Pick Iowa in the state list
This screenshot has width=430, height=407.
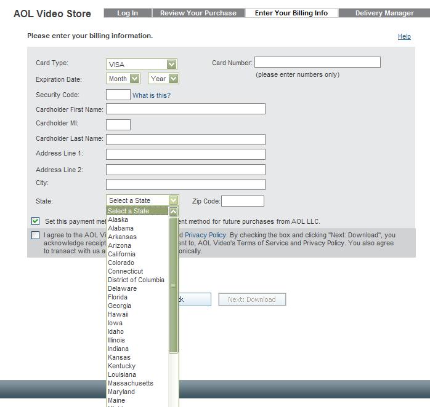(x=137, y=323)
